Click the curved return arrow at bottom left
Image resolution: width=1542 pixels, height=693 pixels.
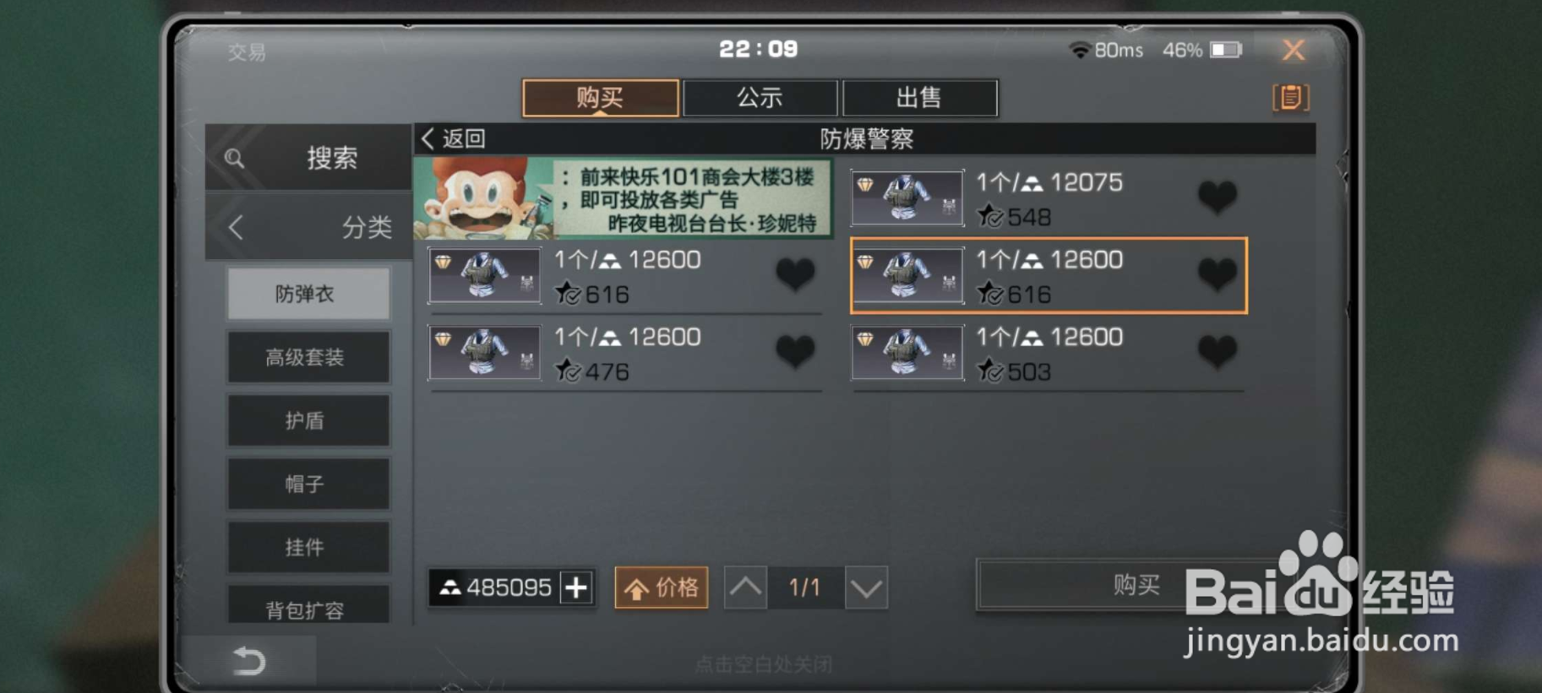(x=248, y=660)
